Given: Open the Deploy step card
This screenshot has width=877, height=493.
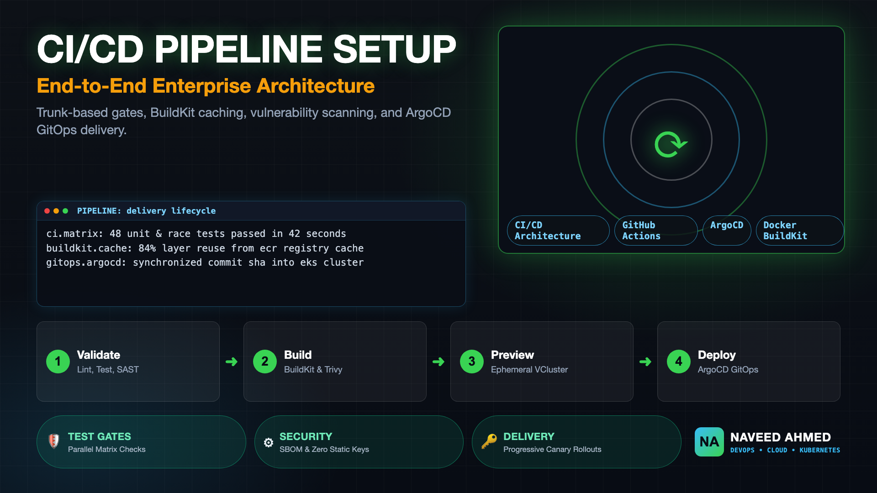Looking at the screenshot, I should pyautogui.click(x=749, y=362).
